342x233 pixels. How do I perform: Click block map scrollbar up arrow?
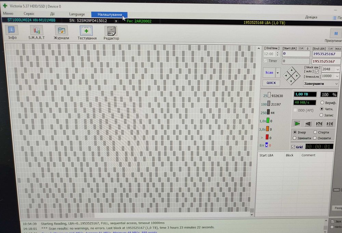259,48
